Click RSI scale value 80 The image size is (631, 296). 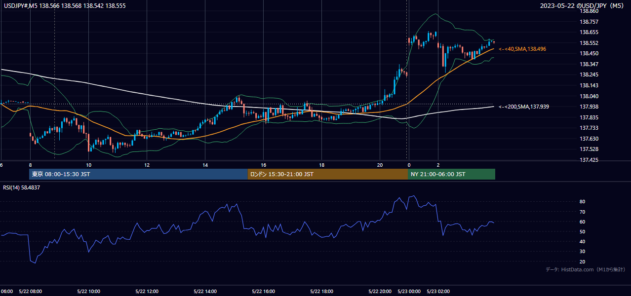[583, 202]
